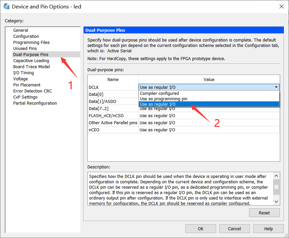Confirm settings with the OK button
Image resolution: width=289 pixels, height=238 pixels.
pos(201,229)
